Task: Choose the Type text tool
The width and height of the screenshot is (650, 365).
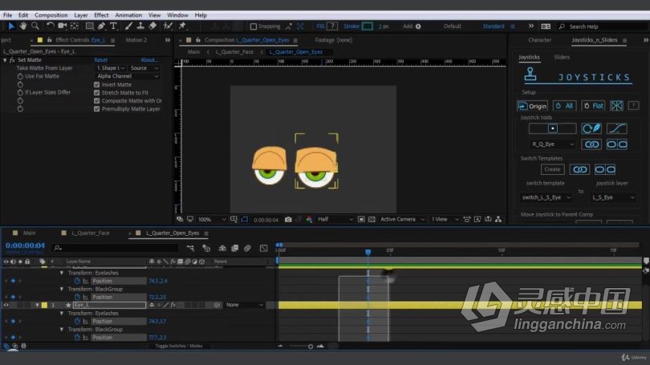Action: tap(113, 26)
